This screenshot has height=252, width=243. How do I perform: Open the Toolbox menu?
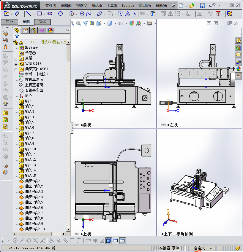click(128, 6)
